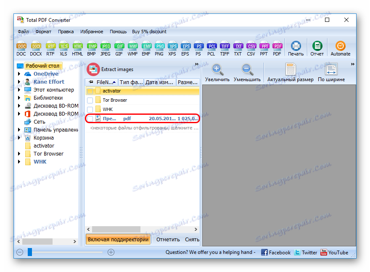Open the Twitter link
This screenshot has height=272, width=370.
pos(306,252)
